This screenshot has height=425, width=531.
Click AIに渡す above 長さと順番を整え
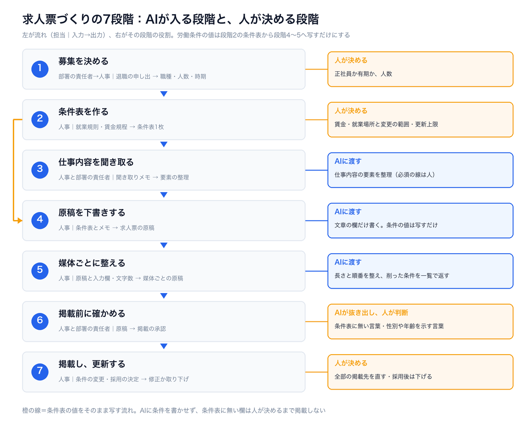click(348, 262)
